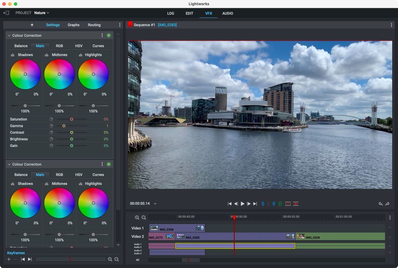Screen dimensions: 398x268
Task: Toggle the histogram icon above Shadows wheel
Action: click(x=13, y=55)
